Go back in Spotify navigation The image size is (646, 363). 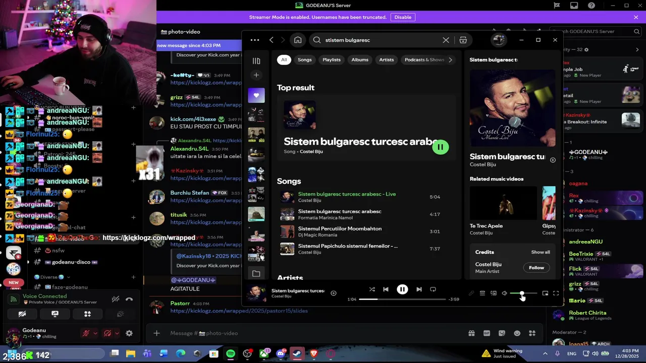pos(271,40)
